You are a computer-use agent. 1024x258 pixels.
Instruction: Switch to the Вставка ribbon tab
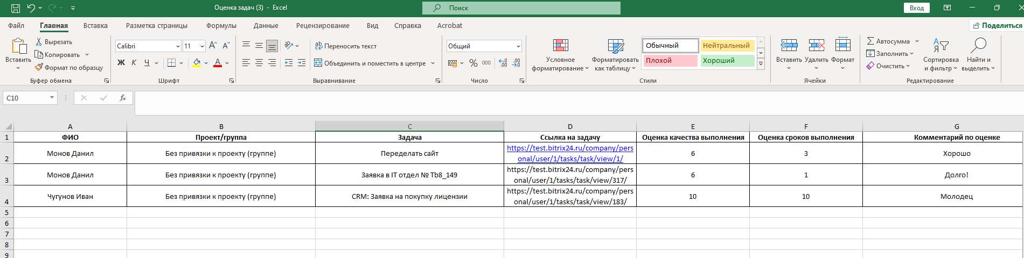pos(95,25)
